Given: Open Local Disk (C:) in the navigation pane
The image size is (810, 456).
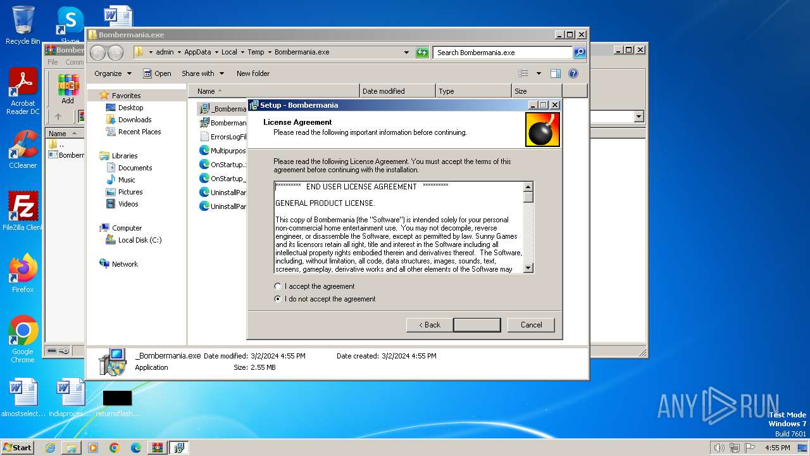Looking at the screenshot, I should (139, 240).
